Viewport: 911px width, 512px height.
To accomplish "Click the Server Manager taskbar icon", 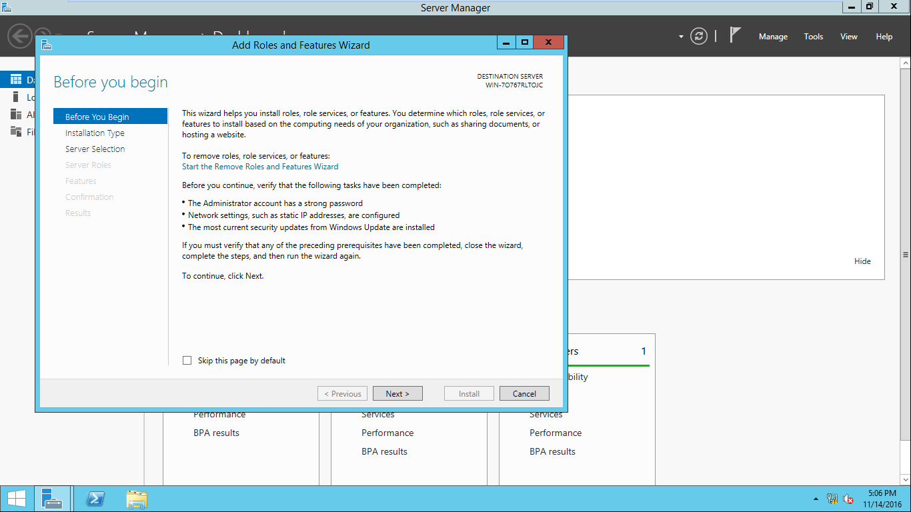I will pyautogui.click(x=51, y=499).
